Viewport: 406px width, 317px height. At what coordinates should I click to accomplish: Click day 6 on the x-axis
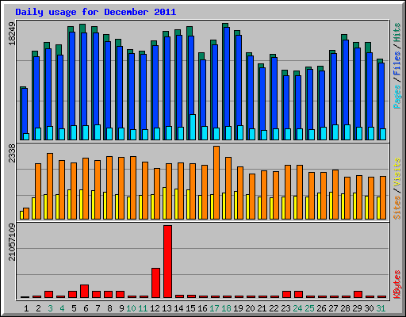[86, 308]
